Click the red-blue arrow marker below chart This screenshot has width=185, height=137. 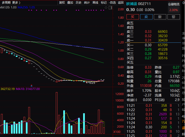tap(32, 85)
